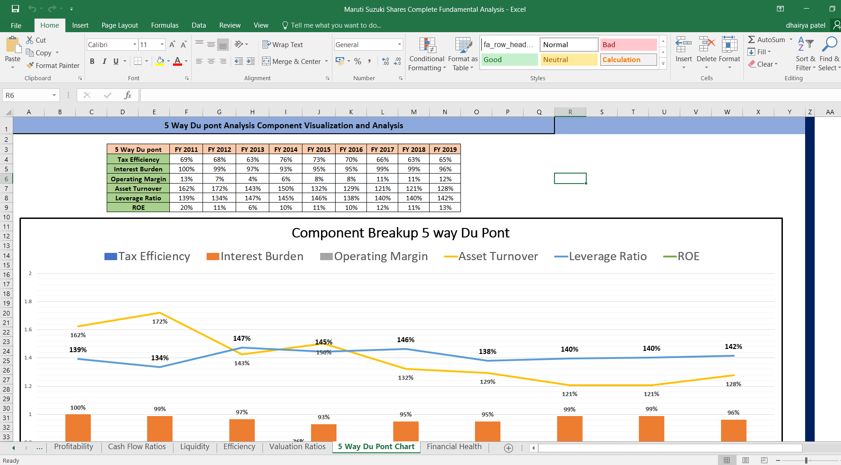Click the Format cells icon
841x465 pixels.
[x=729, y=45]
